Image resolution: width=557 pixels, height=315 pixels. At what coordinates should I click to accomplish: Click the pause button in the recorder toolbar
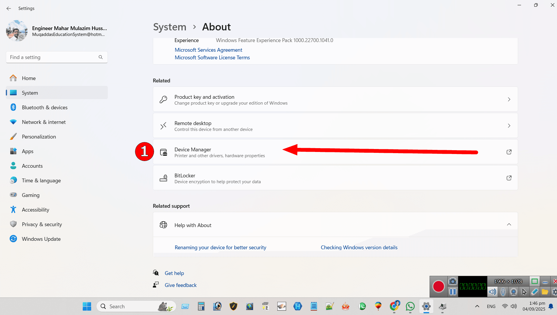(453, 292)
